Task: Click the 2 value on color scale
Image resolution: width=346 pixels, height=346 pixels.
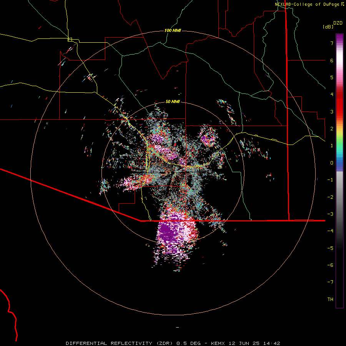Action: (332, 129)
